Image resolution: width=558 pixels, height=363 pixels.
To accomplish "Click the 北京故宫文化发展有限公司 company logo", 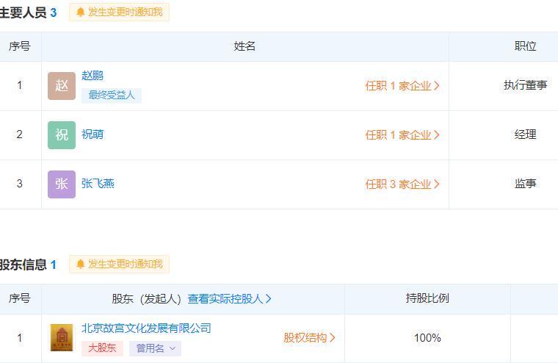I will pyautogui.click(x=62, y=338).
